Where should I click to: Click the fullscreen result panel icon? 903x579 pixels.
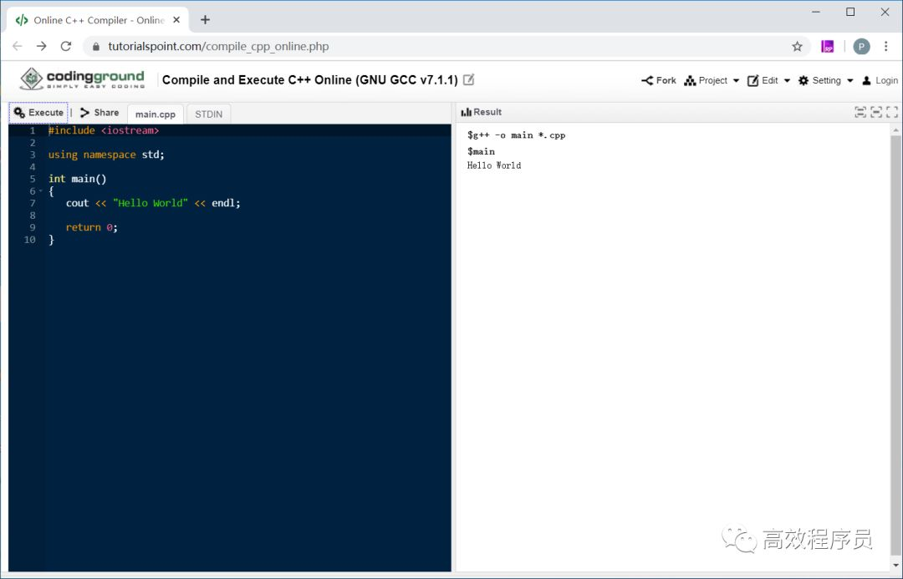892,112
